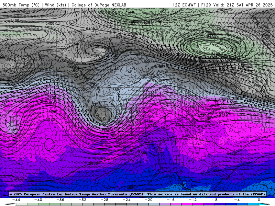Image resolution: width=275 pixels, height=206 pixels.
Task: Click the 8 label between -12 and -4
Action: click(x=216, y=200)
